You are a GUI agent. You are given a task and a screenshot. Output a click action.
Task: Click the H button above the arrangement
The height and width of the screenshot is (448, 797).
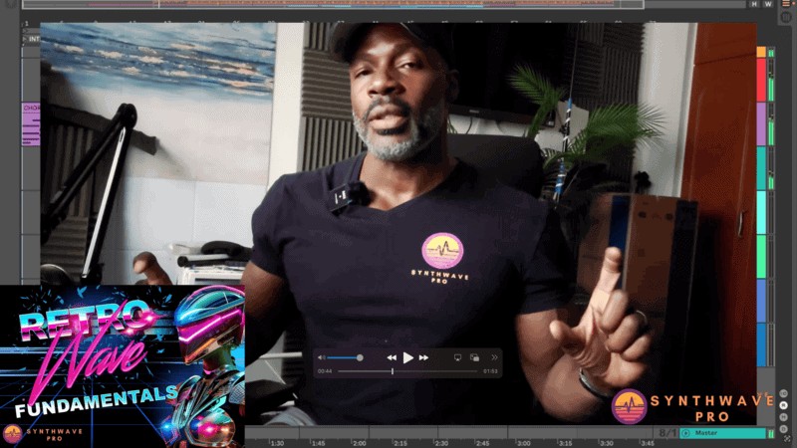pyautogui.click(x=754, y=4)
